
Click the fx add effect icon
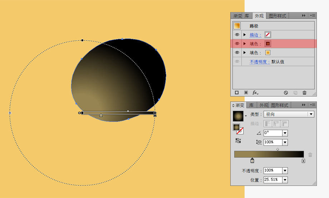[x=255, y=93]
